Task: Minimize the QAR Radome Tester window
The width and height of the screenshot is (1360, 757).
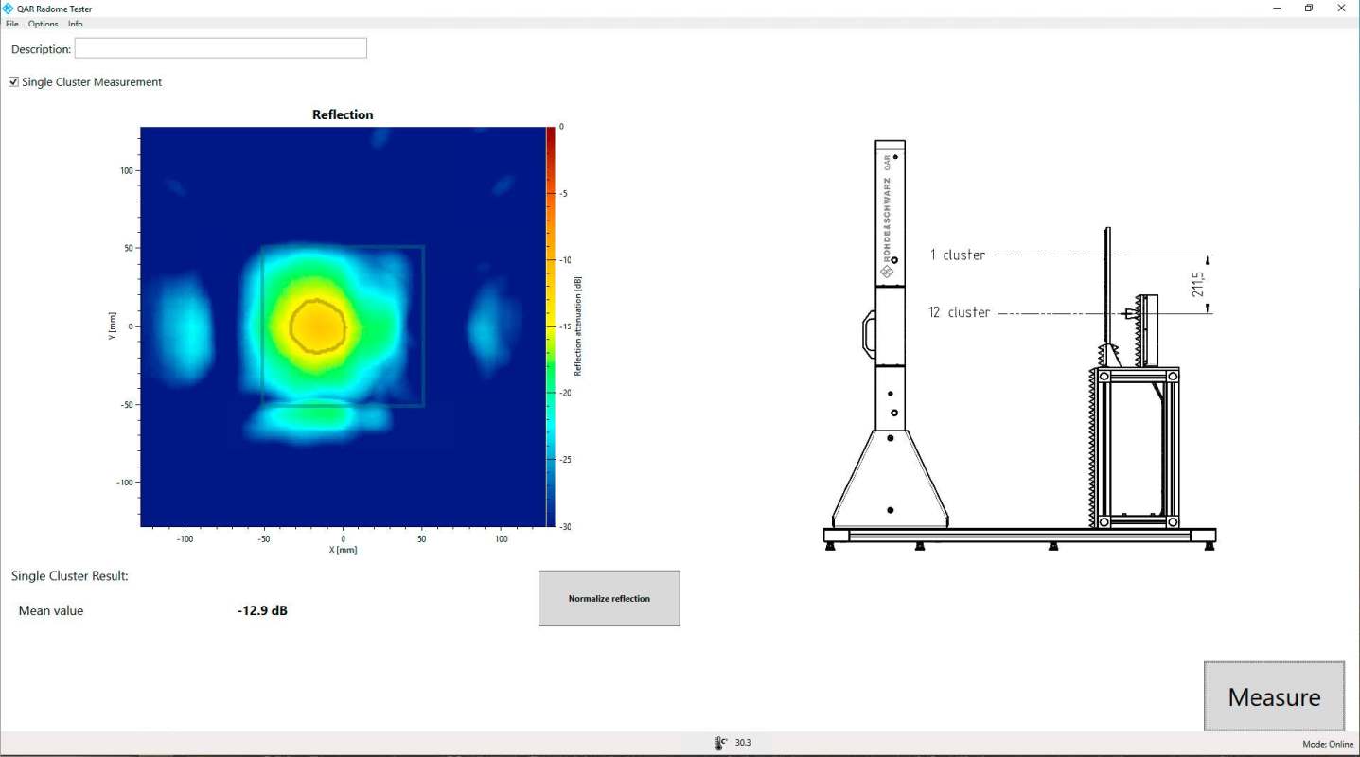Action: 1277,9
